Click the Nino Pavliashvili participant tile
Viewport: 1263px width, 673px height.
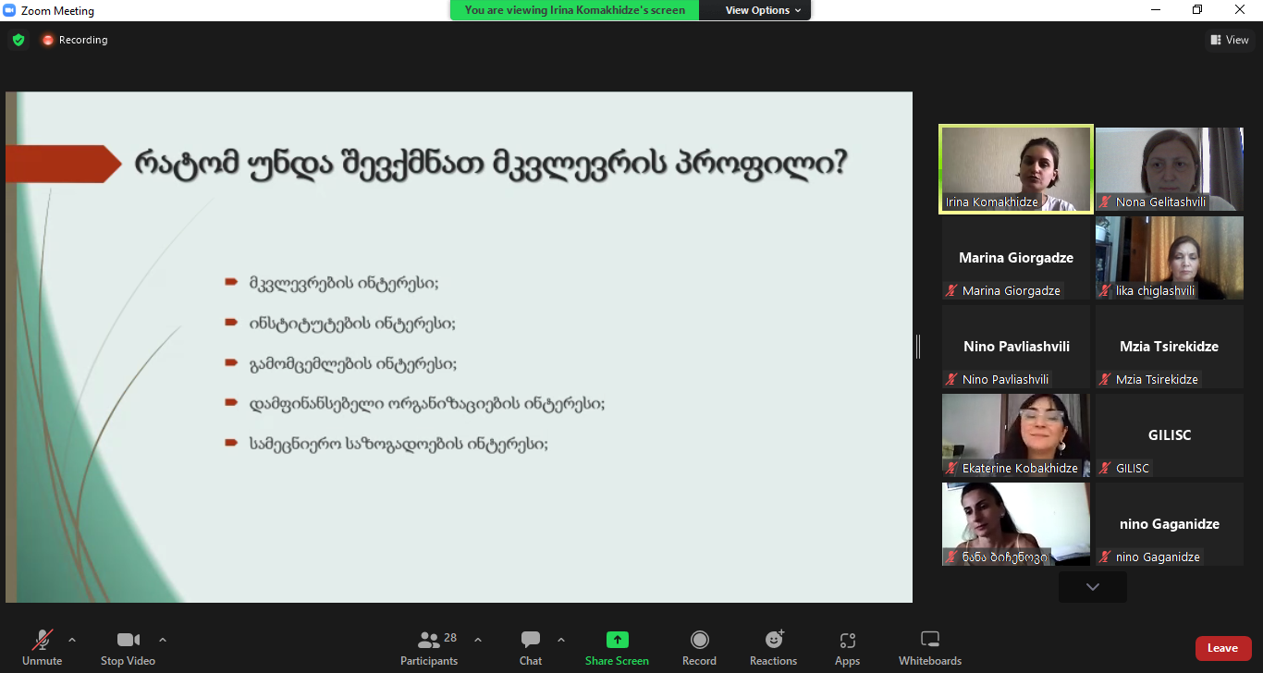(1016, 346)
